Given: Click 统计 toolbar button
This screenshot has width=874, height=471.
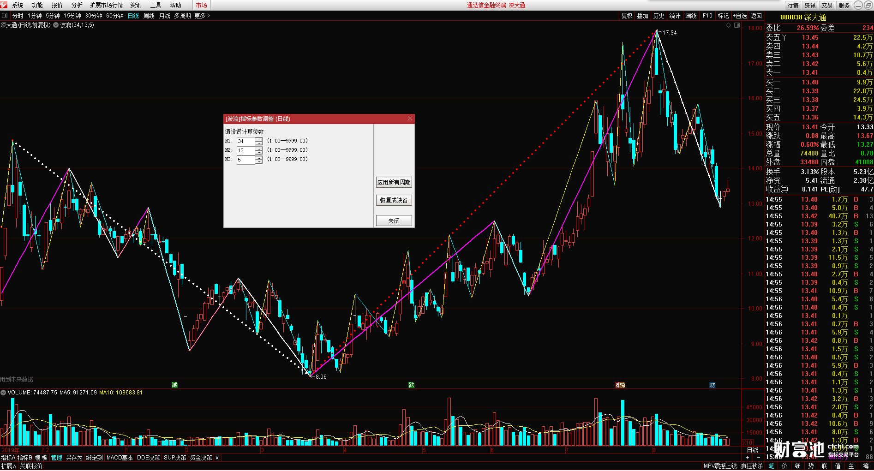Looking at the screenshot, I should 675,16.
